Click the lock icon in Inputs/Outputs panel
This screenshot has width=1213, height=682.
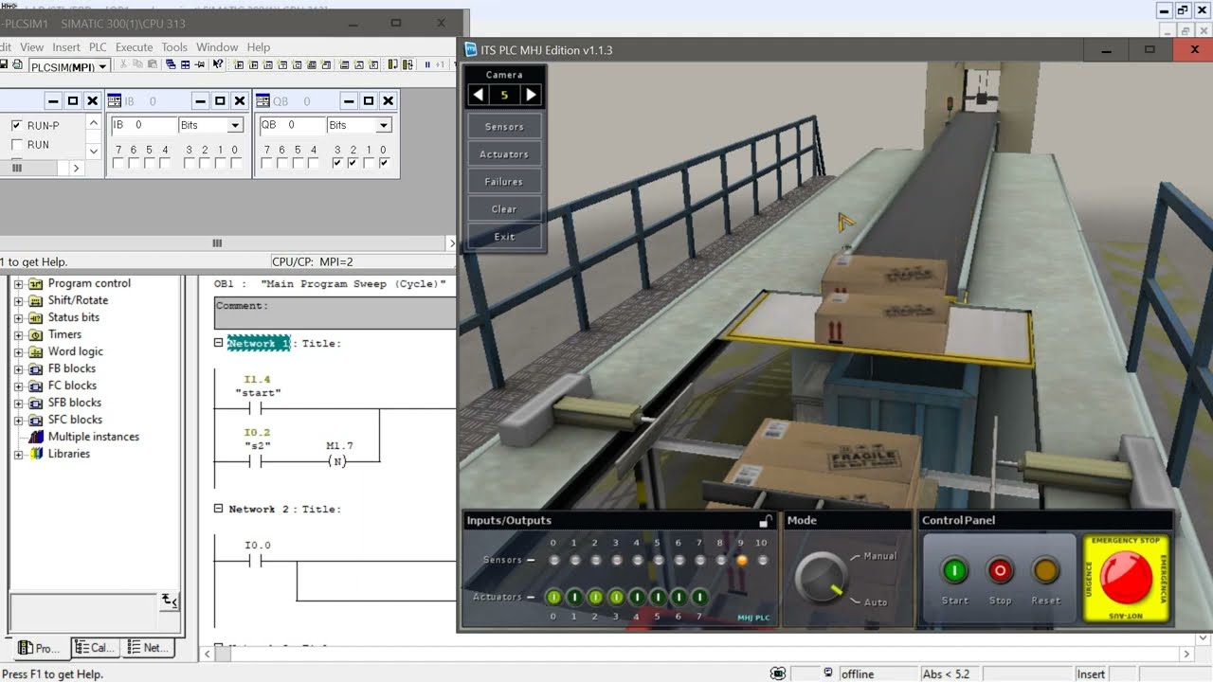click(x=766, y=520)
